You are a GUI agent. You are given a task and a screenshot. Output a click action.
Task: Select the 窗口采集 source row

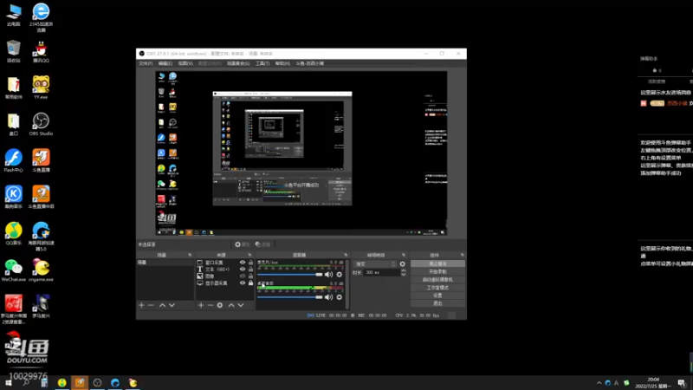tap(225, 263)
